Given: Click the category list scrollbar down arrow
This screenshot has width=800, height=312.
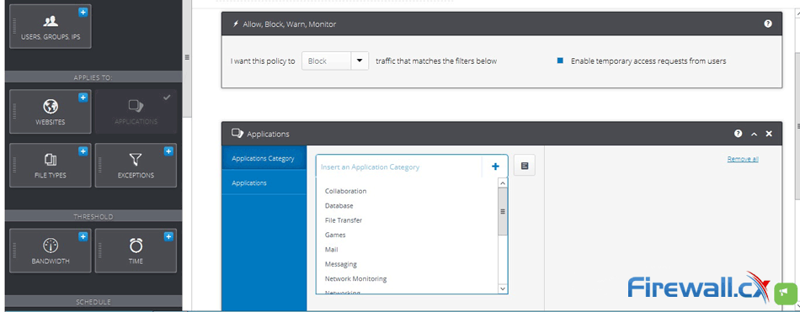Looking at the screenshot, I should (x=503, y=288).
